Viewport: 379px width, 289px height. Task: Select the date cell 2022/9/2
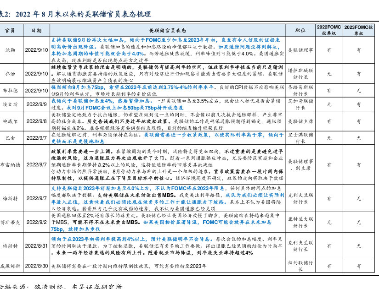(x=36, y=222)
